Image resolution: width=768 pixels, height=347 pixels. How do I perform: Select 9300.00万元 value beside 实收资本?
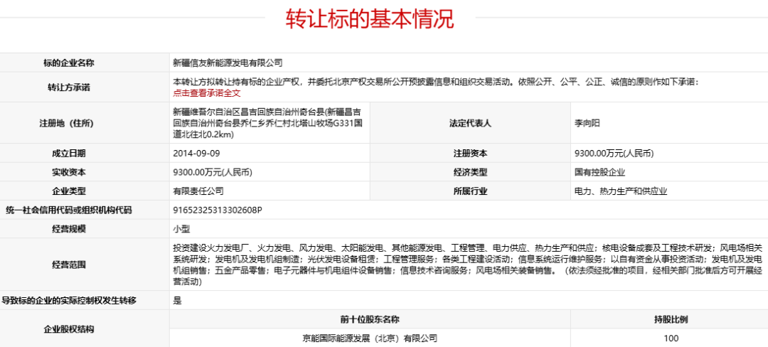pos(213,172)
